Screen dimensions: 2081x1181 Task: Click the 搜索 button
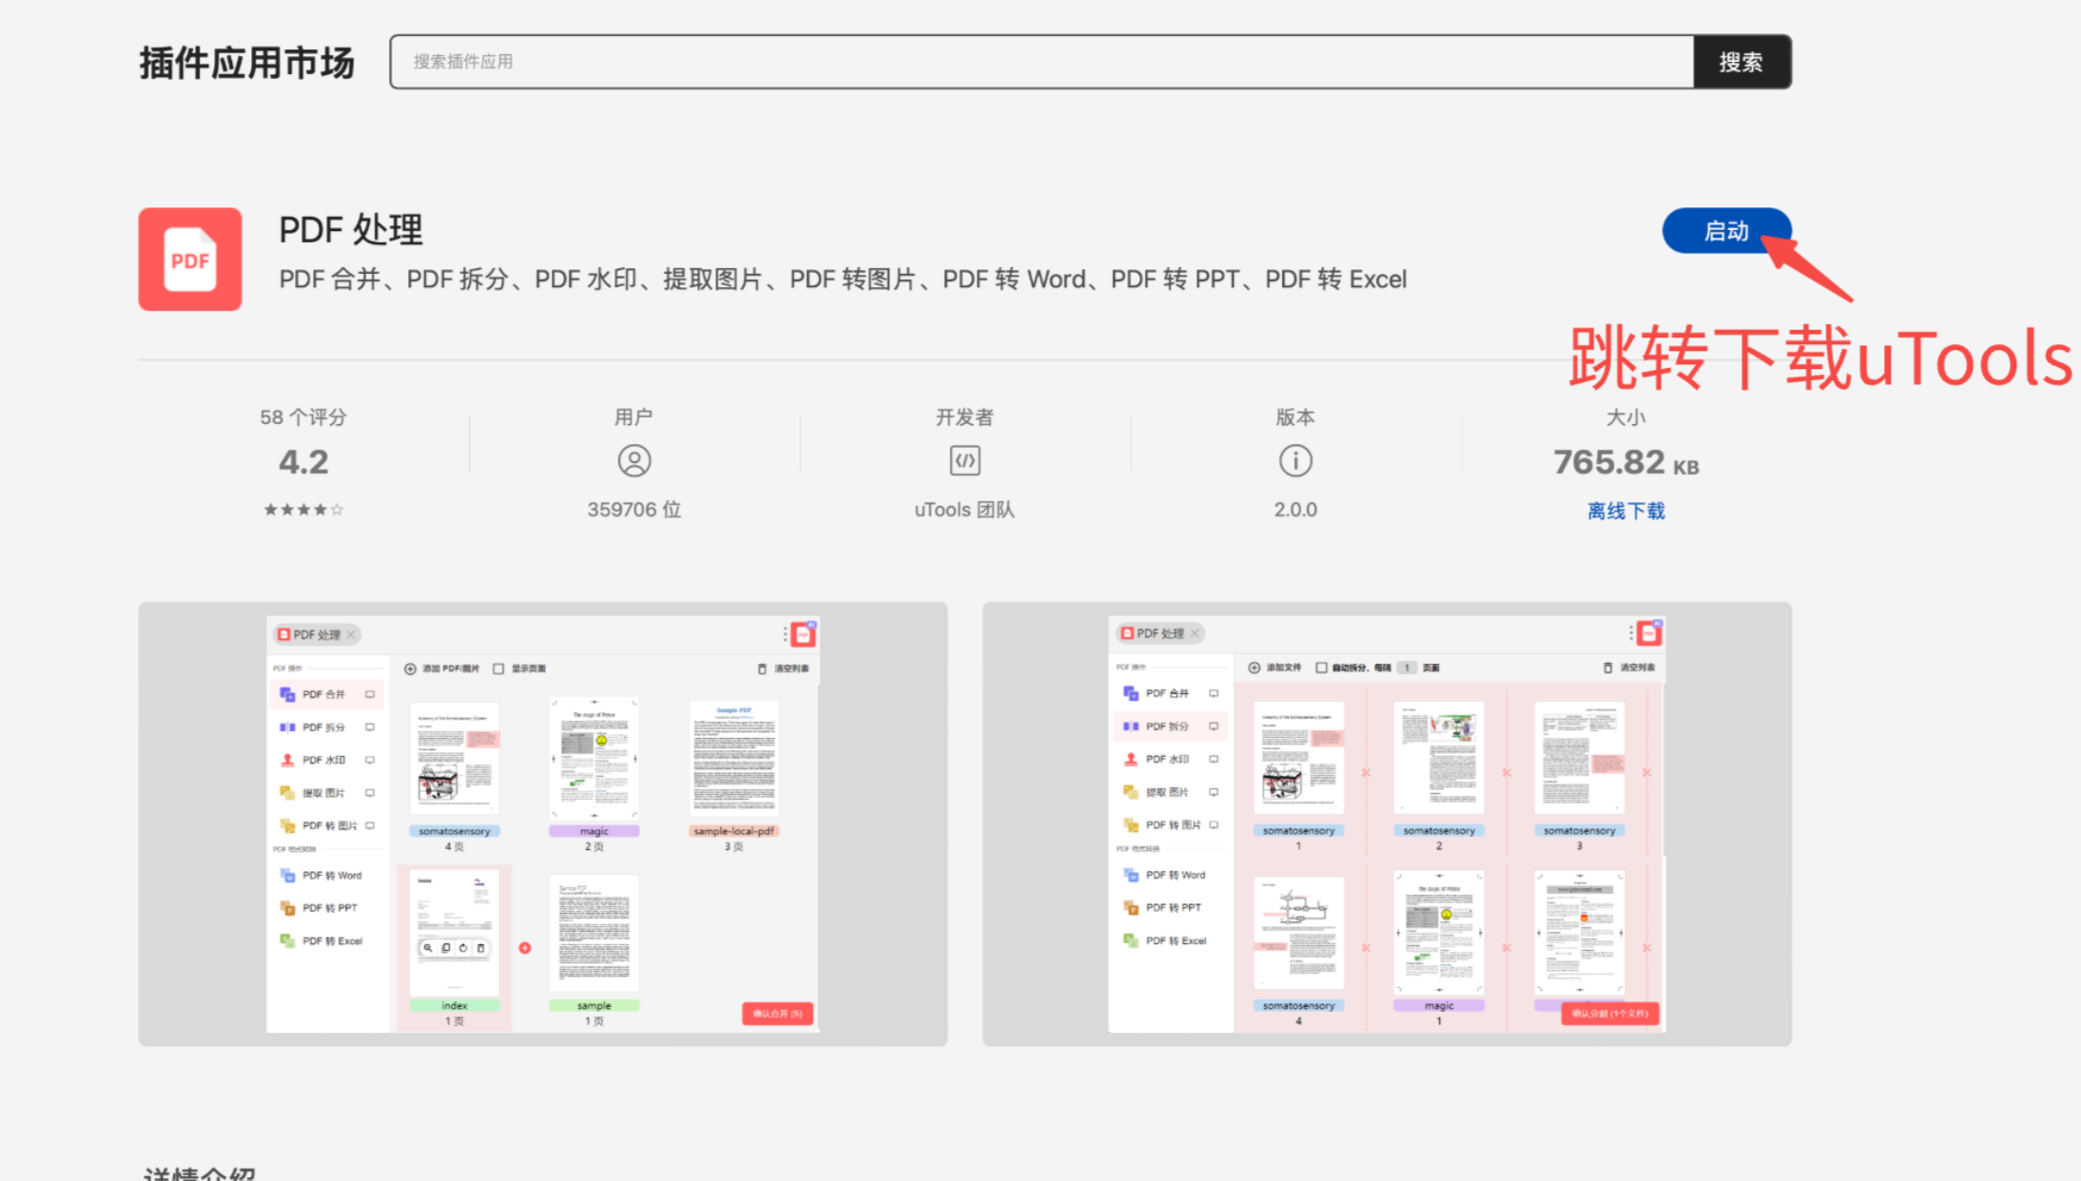1742,62
